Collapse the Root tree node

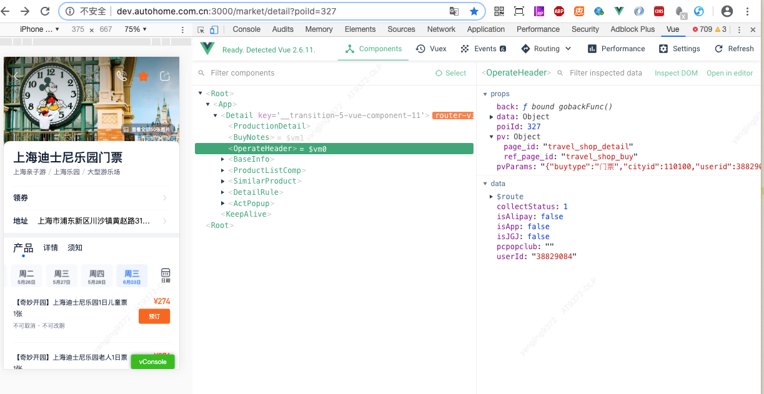(201, 94)
